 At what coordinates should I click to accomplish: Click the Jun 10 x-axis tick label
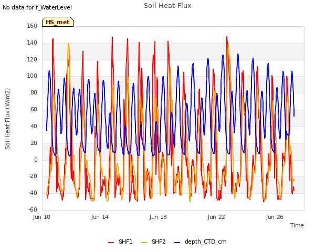(41, 217)
